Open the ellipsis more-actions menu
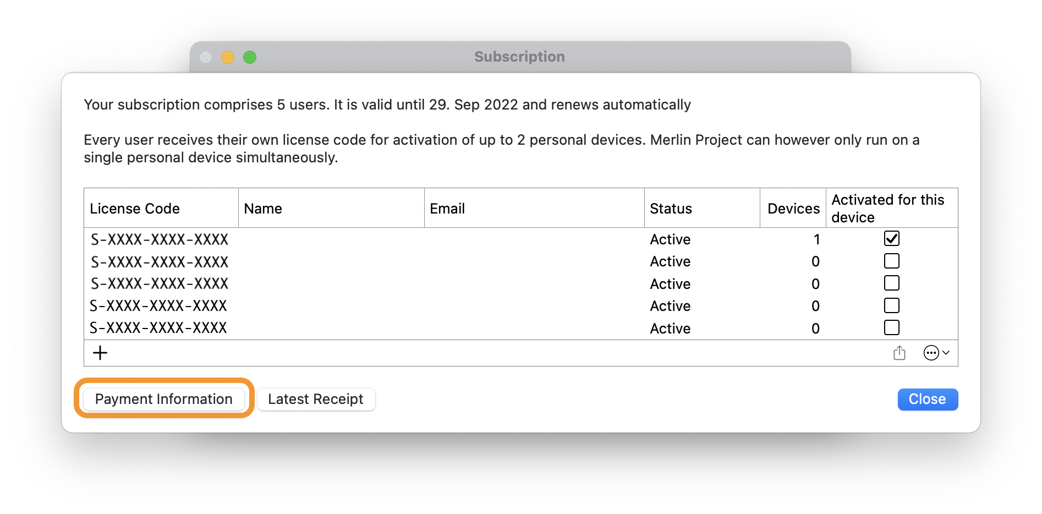 [936, 353]
